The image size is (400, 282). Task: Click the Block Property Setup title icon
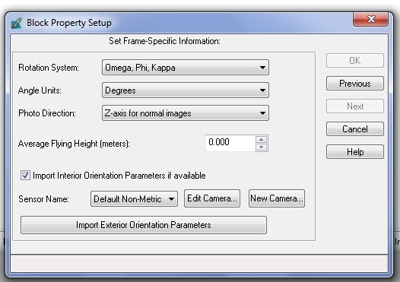tap(17, 24)
